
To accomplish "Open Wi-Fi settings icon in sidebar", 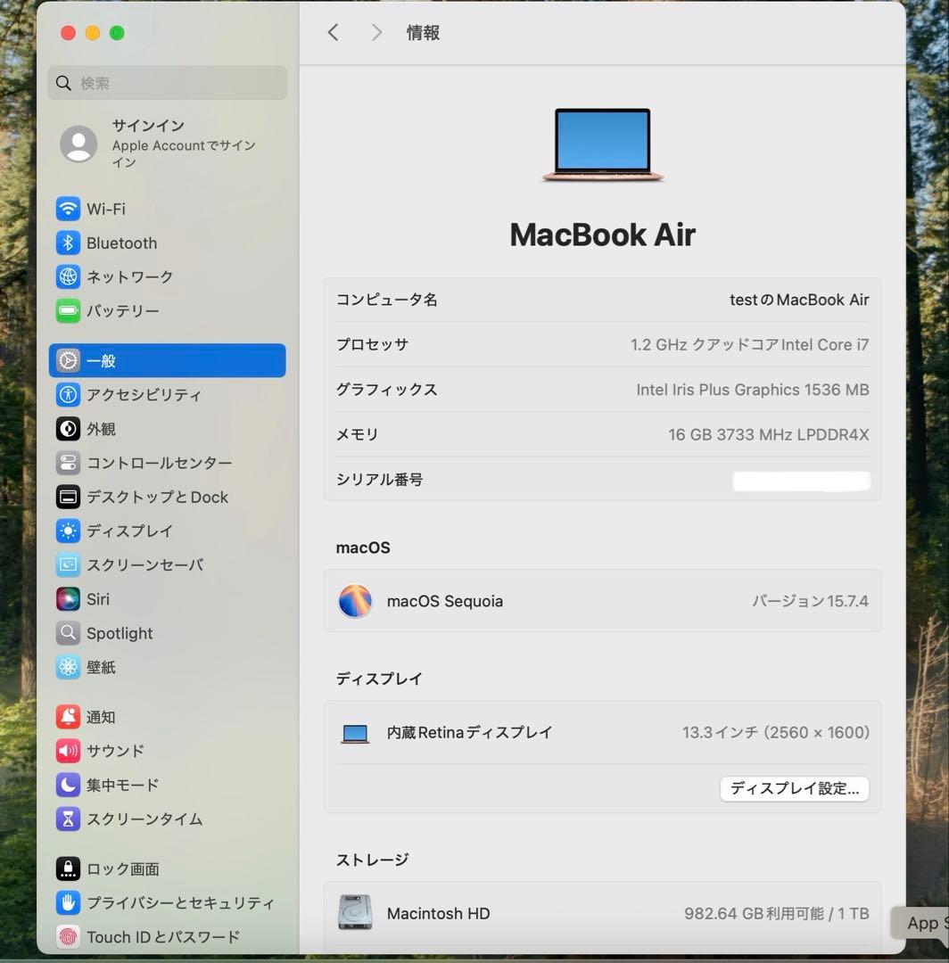I will tap(68, 209).
